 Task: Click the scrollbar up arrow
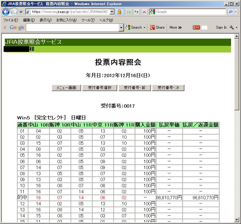pos(236,36)
